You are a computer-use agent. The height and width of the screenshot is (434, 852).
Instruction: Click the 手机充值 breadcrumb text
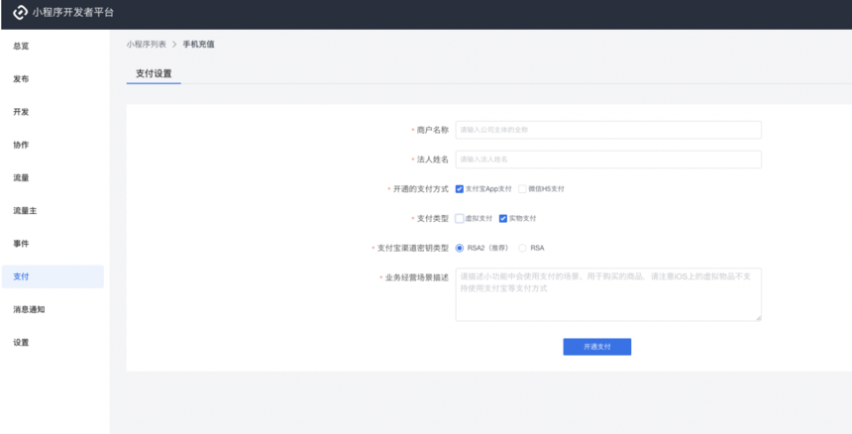coord(198,45)
